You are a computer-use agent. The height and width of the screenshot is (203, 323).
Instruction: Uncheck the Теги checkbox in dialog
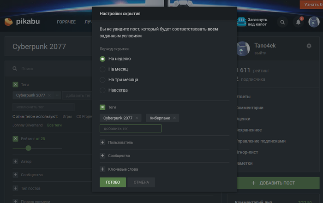point(102,107)
